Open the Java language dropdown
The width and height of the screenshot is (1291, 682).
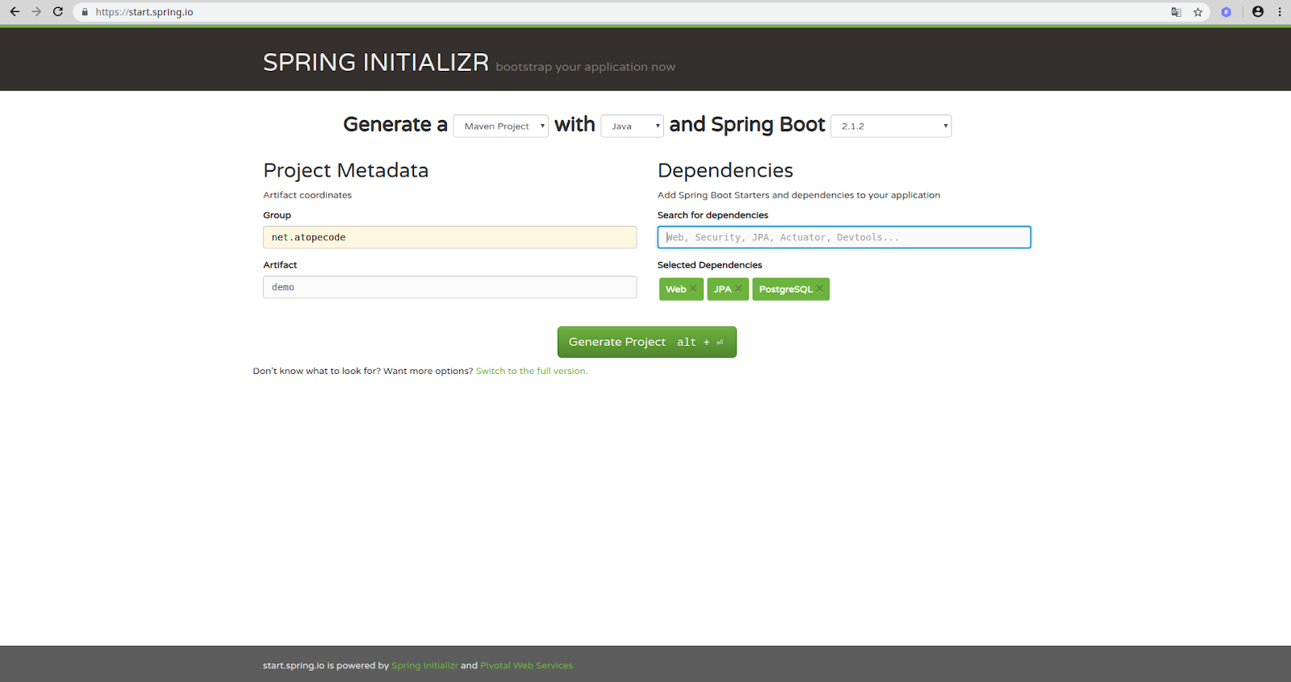coord(632,127)
